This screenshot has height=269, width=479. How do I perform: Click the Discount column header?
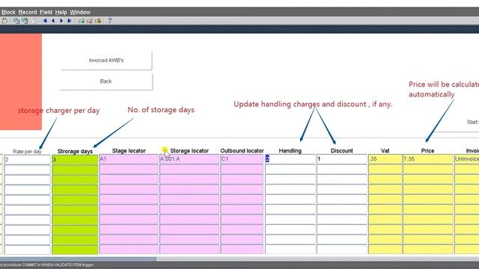(x=341, y=151)
